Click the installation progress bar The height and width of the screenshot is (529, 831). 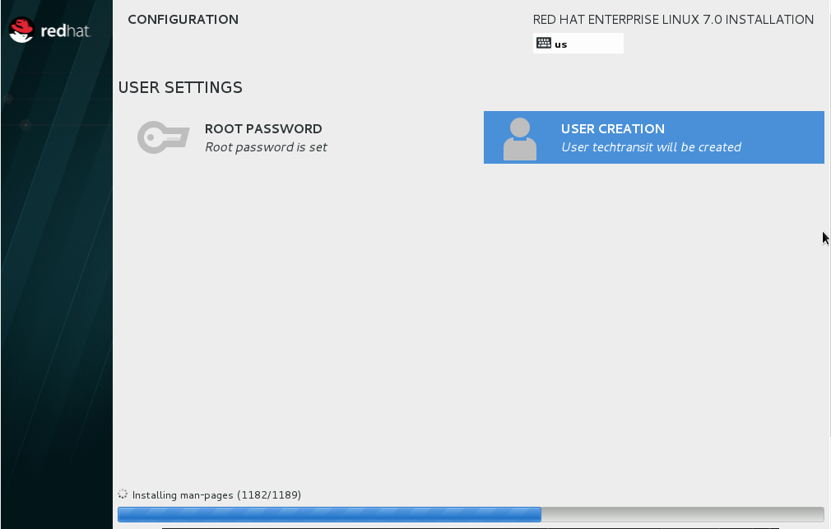tap(471, 514)
